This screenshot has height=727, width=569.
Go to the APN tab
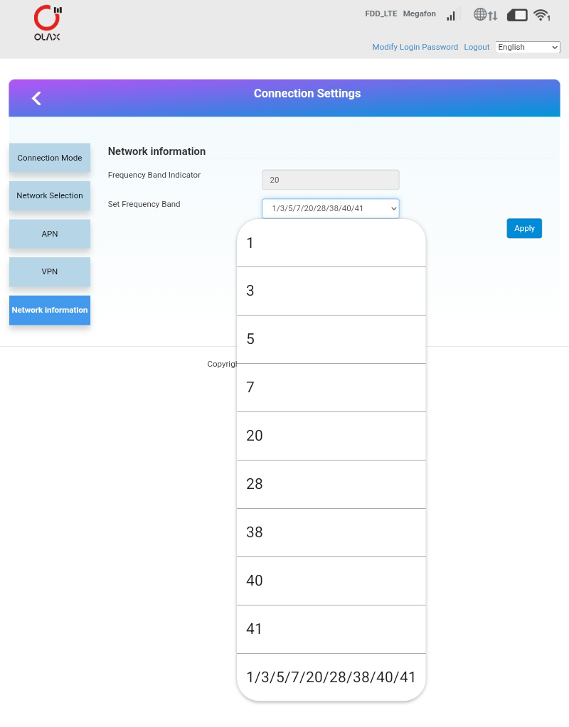point(50,234)
